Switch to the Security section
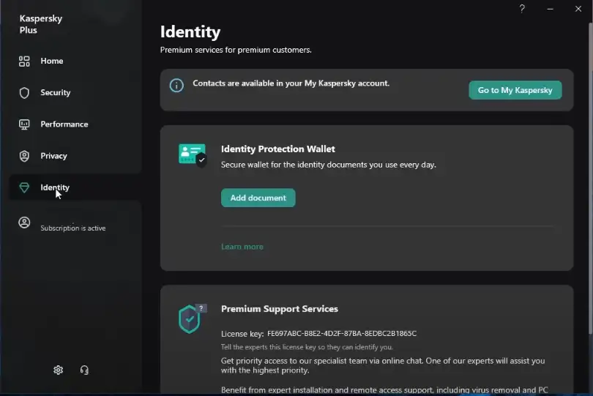The width and height of the screenshot is (593, 396). point(56,93)
